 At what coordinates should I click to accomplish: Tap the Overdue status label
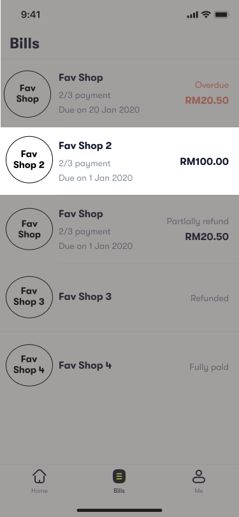tap(212, 85)
